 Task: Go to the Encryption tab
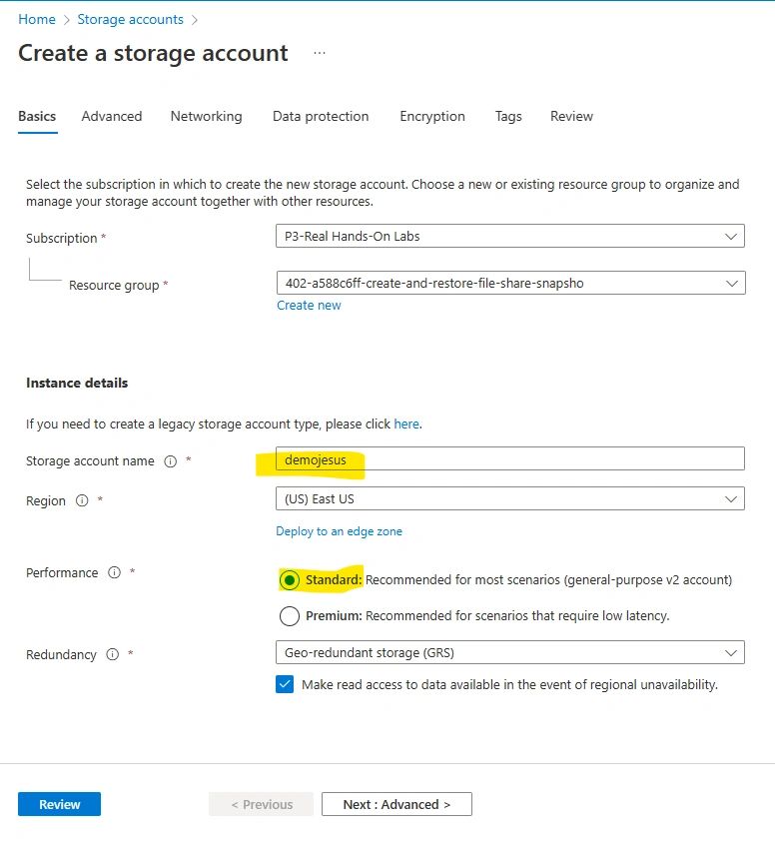tap(432, 116)
